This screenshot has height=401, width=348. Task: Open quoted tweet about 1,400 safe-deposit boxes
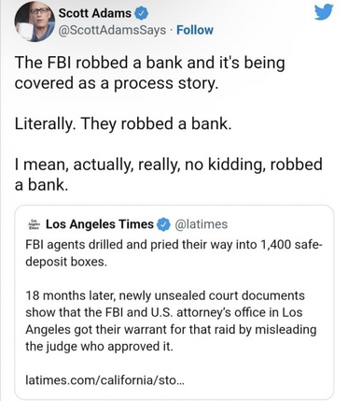point(174,302)
